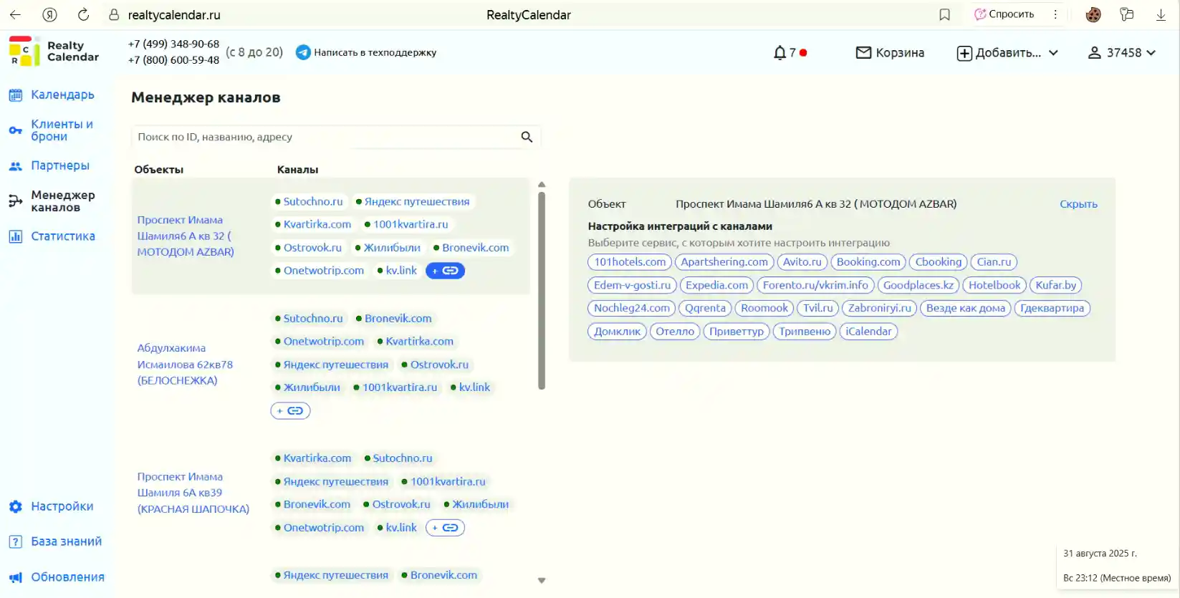Image resolution: width=1180 pixels, height=598 pixels.
Task: Select the Avito.ru integration
Action: point(802,262)
